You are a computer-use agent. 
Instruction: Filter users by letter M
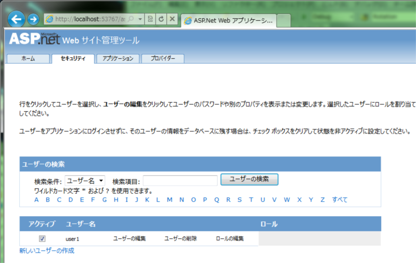pyautogui.click(x=170, y=200)
